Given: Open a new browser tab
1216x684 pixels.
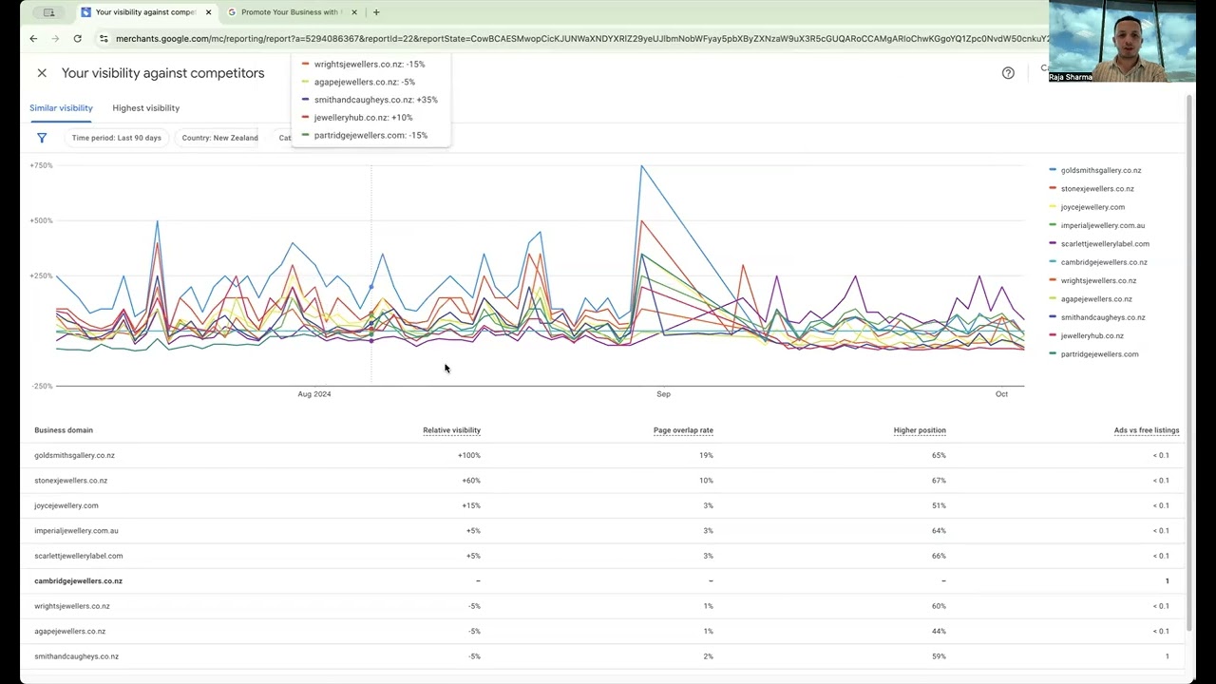Looking at the screenshot, I should (376, 12).
